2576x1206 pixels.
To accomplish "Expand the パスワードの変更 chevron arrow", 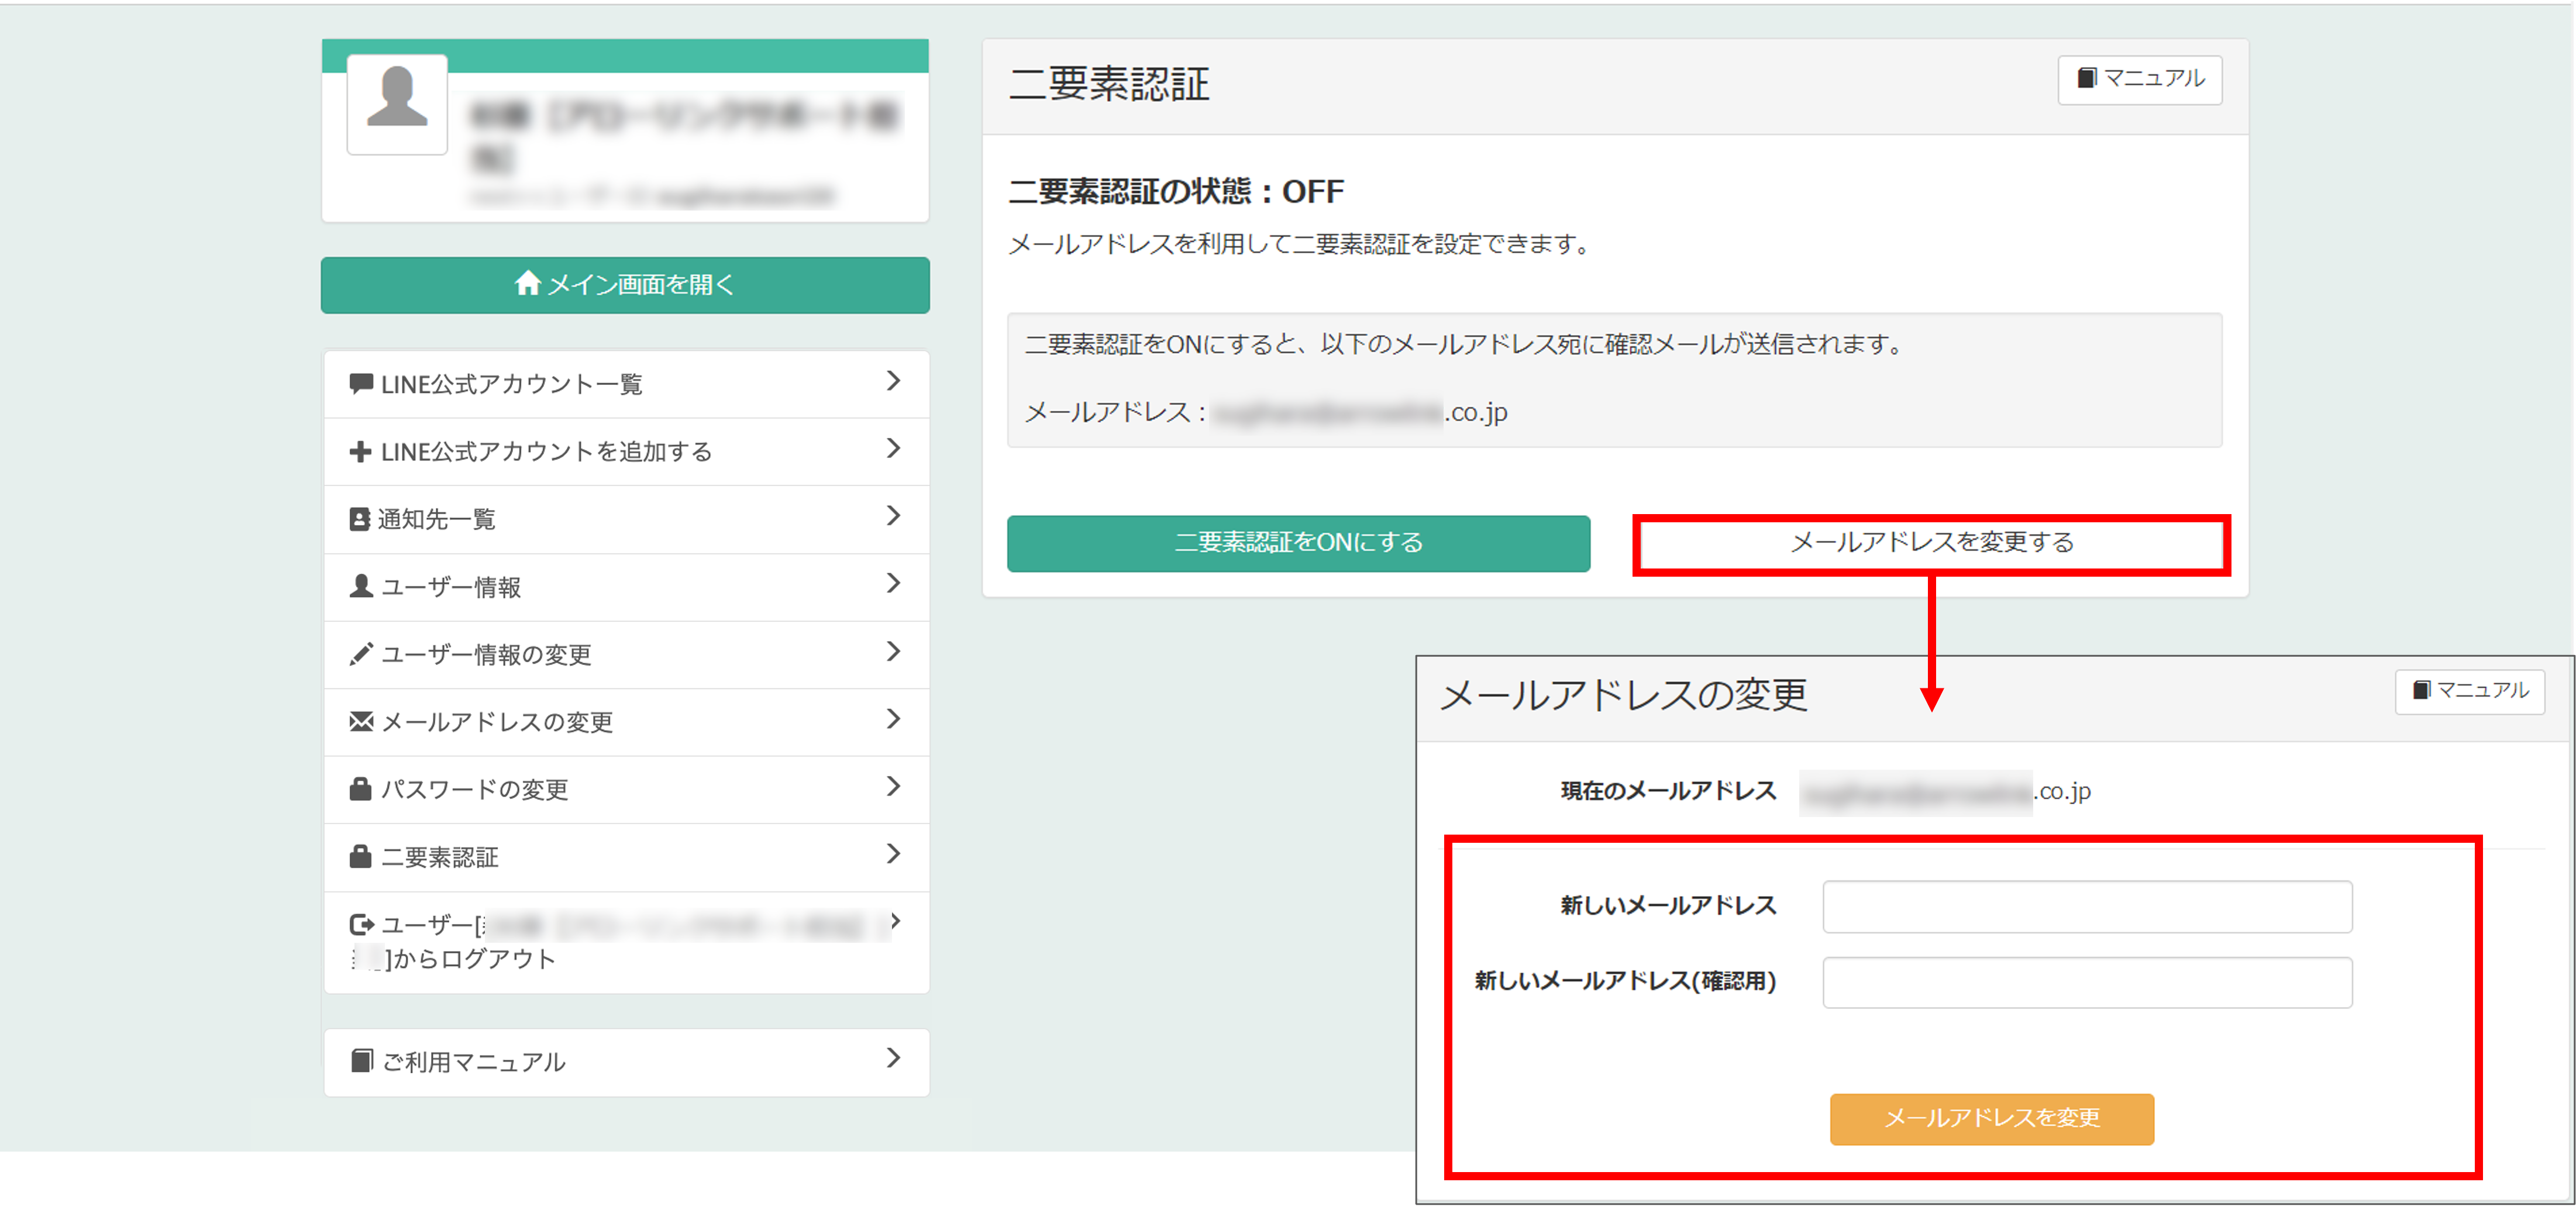I will tap(893, 787).
